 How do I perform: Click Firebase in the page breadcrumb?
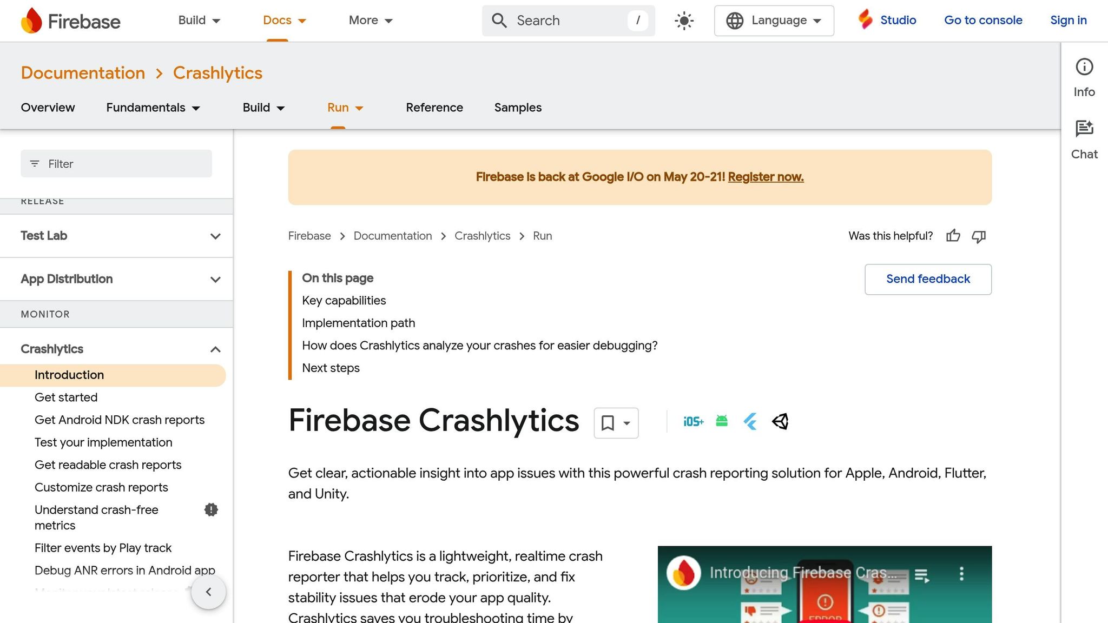pos(309,236)
